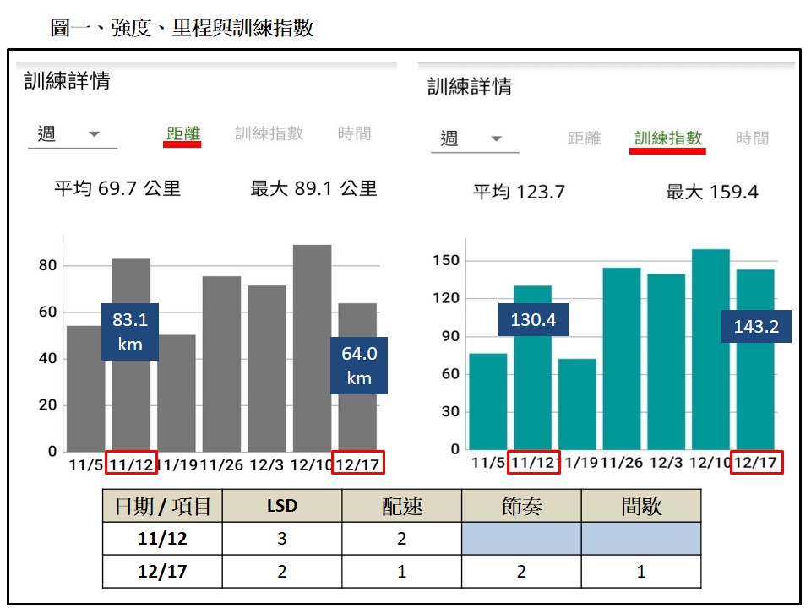
Task: Open the 週 dropdown in right panel
Action: [474, 138]
